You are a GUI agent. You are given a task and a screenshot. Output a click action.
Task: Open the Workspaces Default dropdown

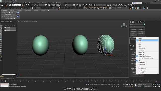tap(155, 3)
